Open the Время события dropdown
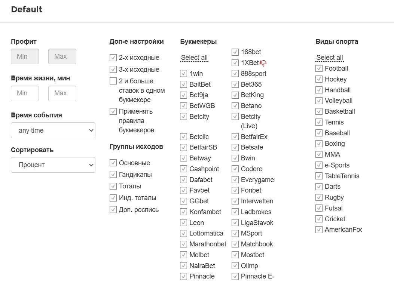The width and height of the screenshot is (394, 283). coord(53,130)
